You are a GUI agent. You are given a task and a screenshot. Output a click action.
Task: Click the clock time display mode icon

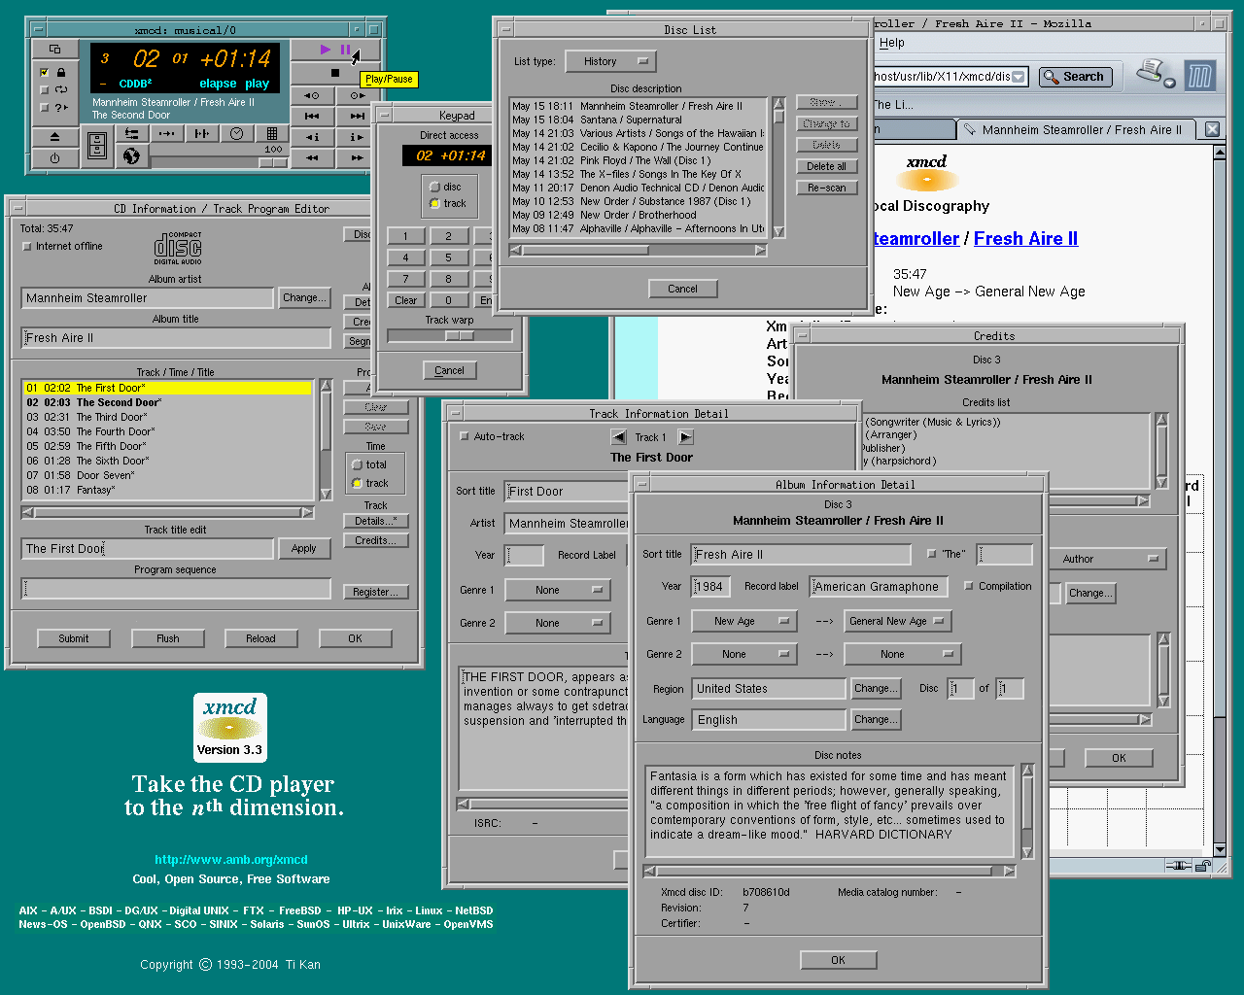(236, 134)
